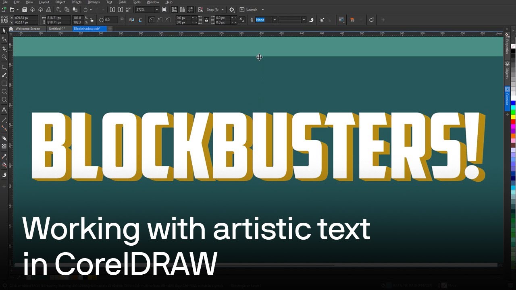Select the round corner style

click(x=152, y=20)
